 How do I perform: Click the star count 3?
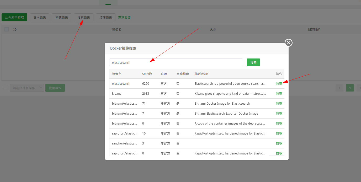(x=143, y=143)
